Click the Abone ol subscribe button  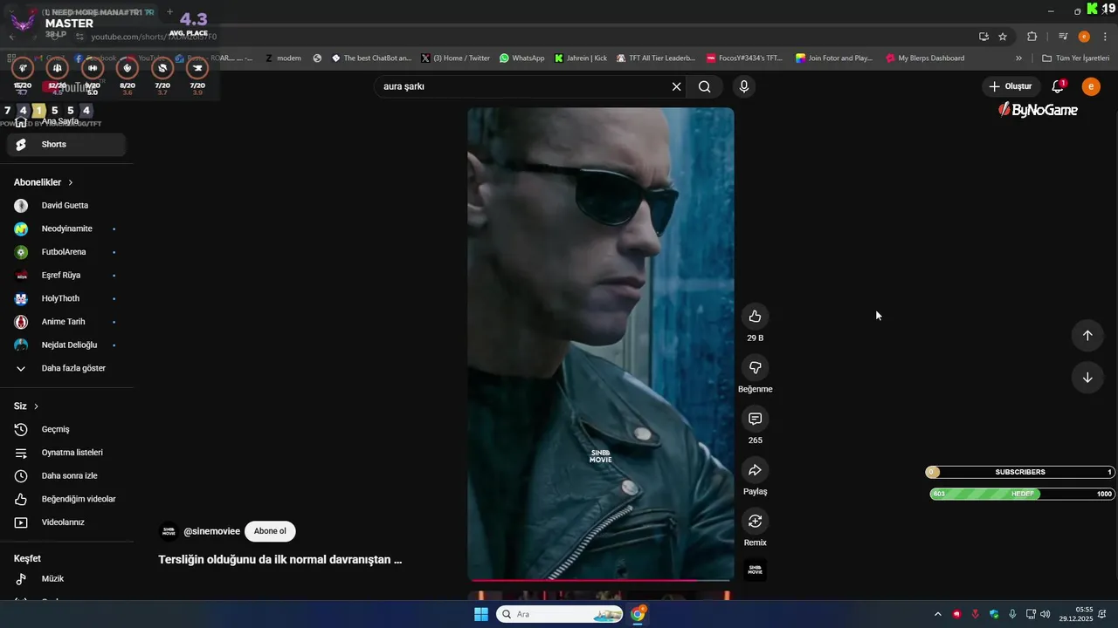pyautogui.click(x=270, y=531)
